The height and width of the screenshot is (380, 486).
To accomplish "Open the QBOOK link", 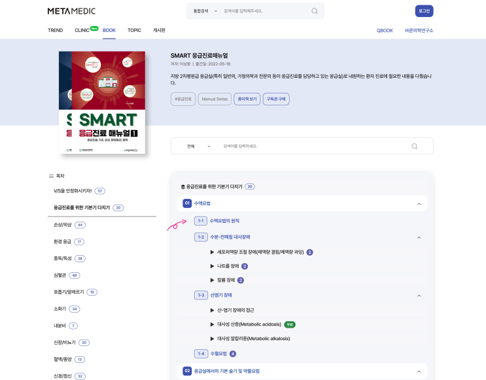I will point(385,30).
